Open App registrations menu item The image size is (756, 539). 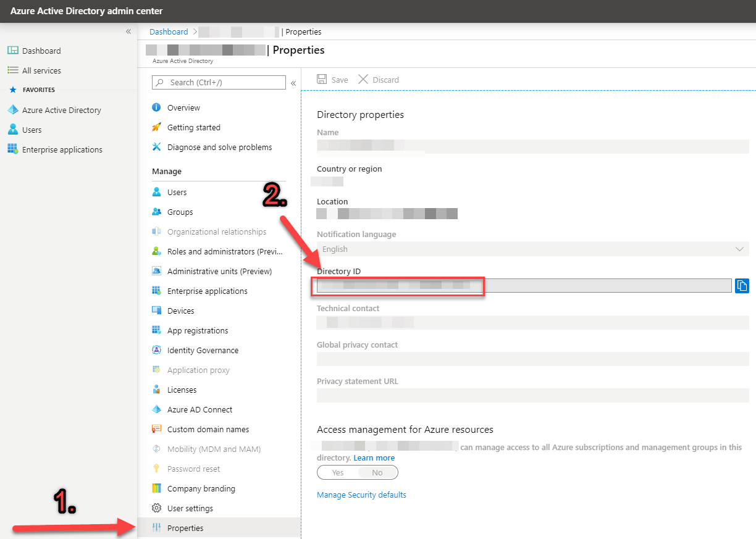pos(198,330)
